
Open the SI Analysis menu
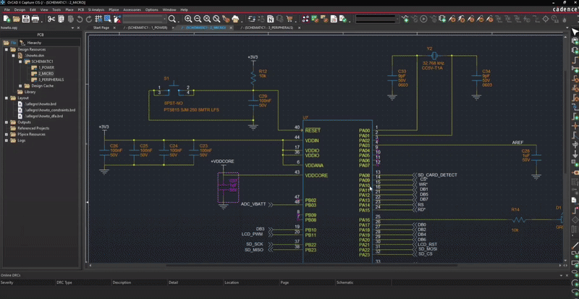(x=96, y=9)
